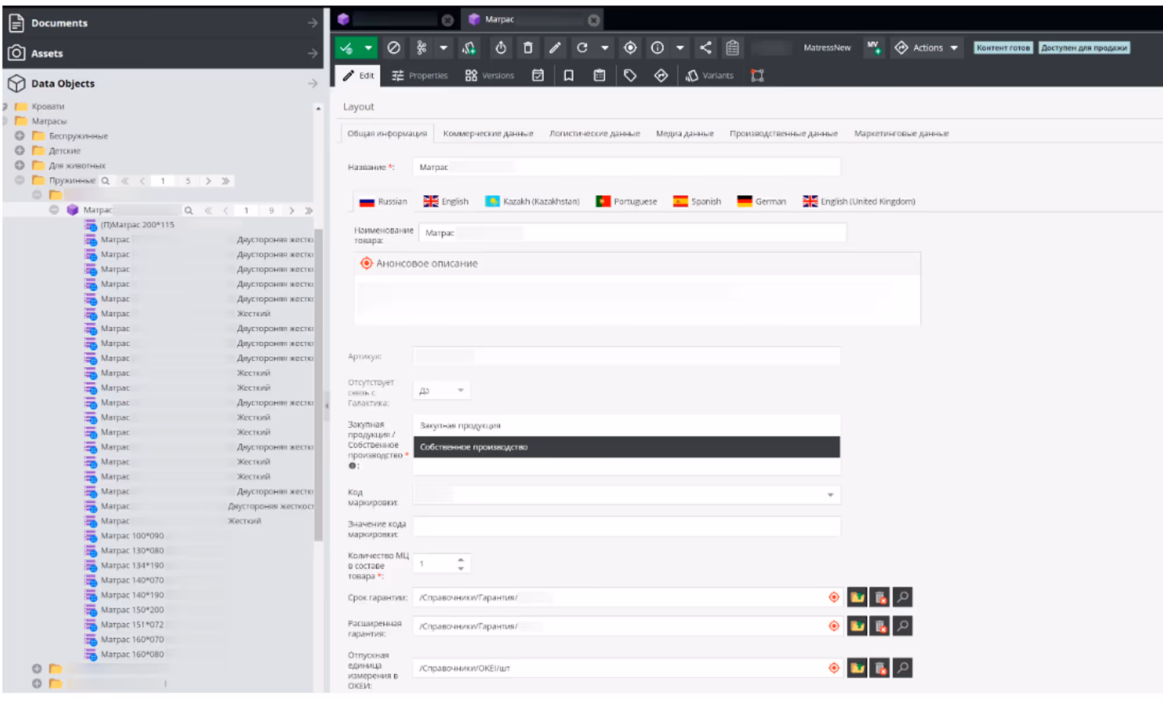
Task: Click folder icon for 'Срок гарантии' row
Action: pyautogui.click(x=857, y=597)
